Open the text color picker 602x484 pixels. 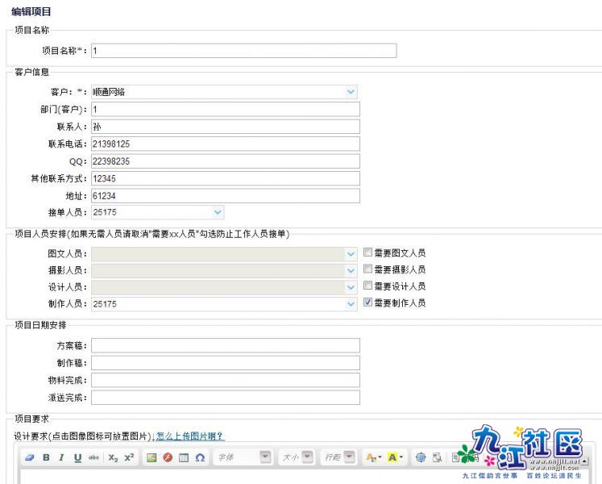coord(372,457)
